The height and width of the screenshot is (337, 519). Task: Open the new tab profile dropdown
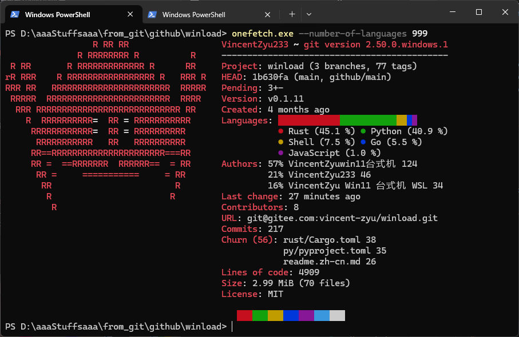309,14
